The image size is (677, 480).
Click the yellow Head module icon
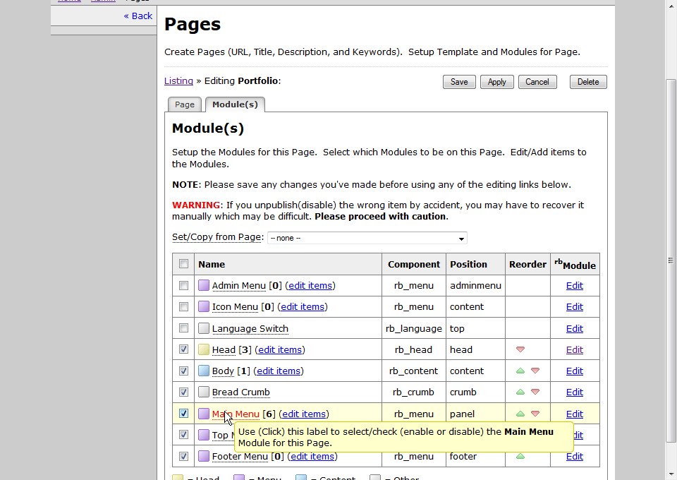click(x=204, y=349)
